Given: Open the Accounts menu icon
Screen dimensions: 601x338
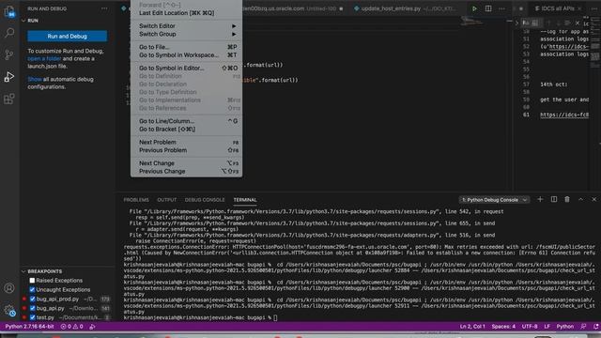Looking at the screenshot, I should [9, 288].
